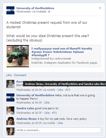Screen dimensions: 106x138
Task: Like University of Hertfordshire's reply comment
Action: (x=47, y=102)
